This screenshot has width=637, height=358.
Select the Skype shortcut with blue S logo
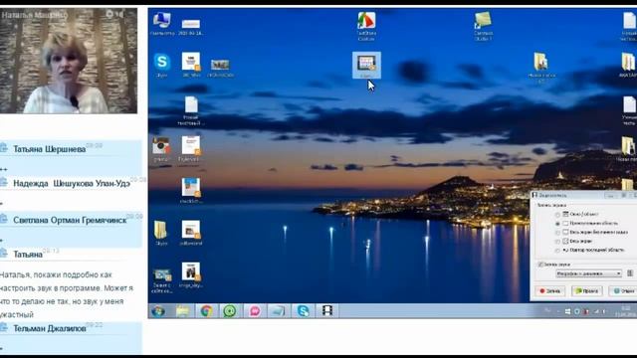pyautogui.click(x=161, y=64)
